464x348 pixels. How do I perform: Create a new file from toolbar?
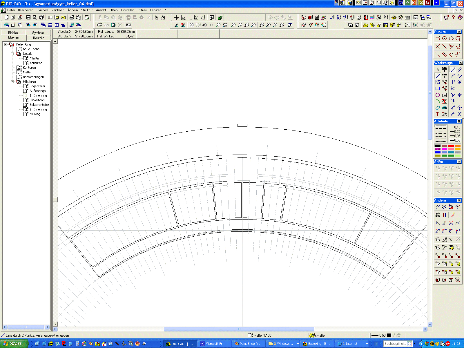coord(7,17)
